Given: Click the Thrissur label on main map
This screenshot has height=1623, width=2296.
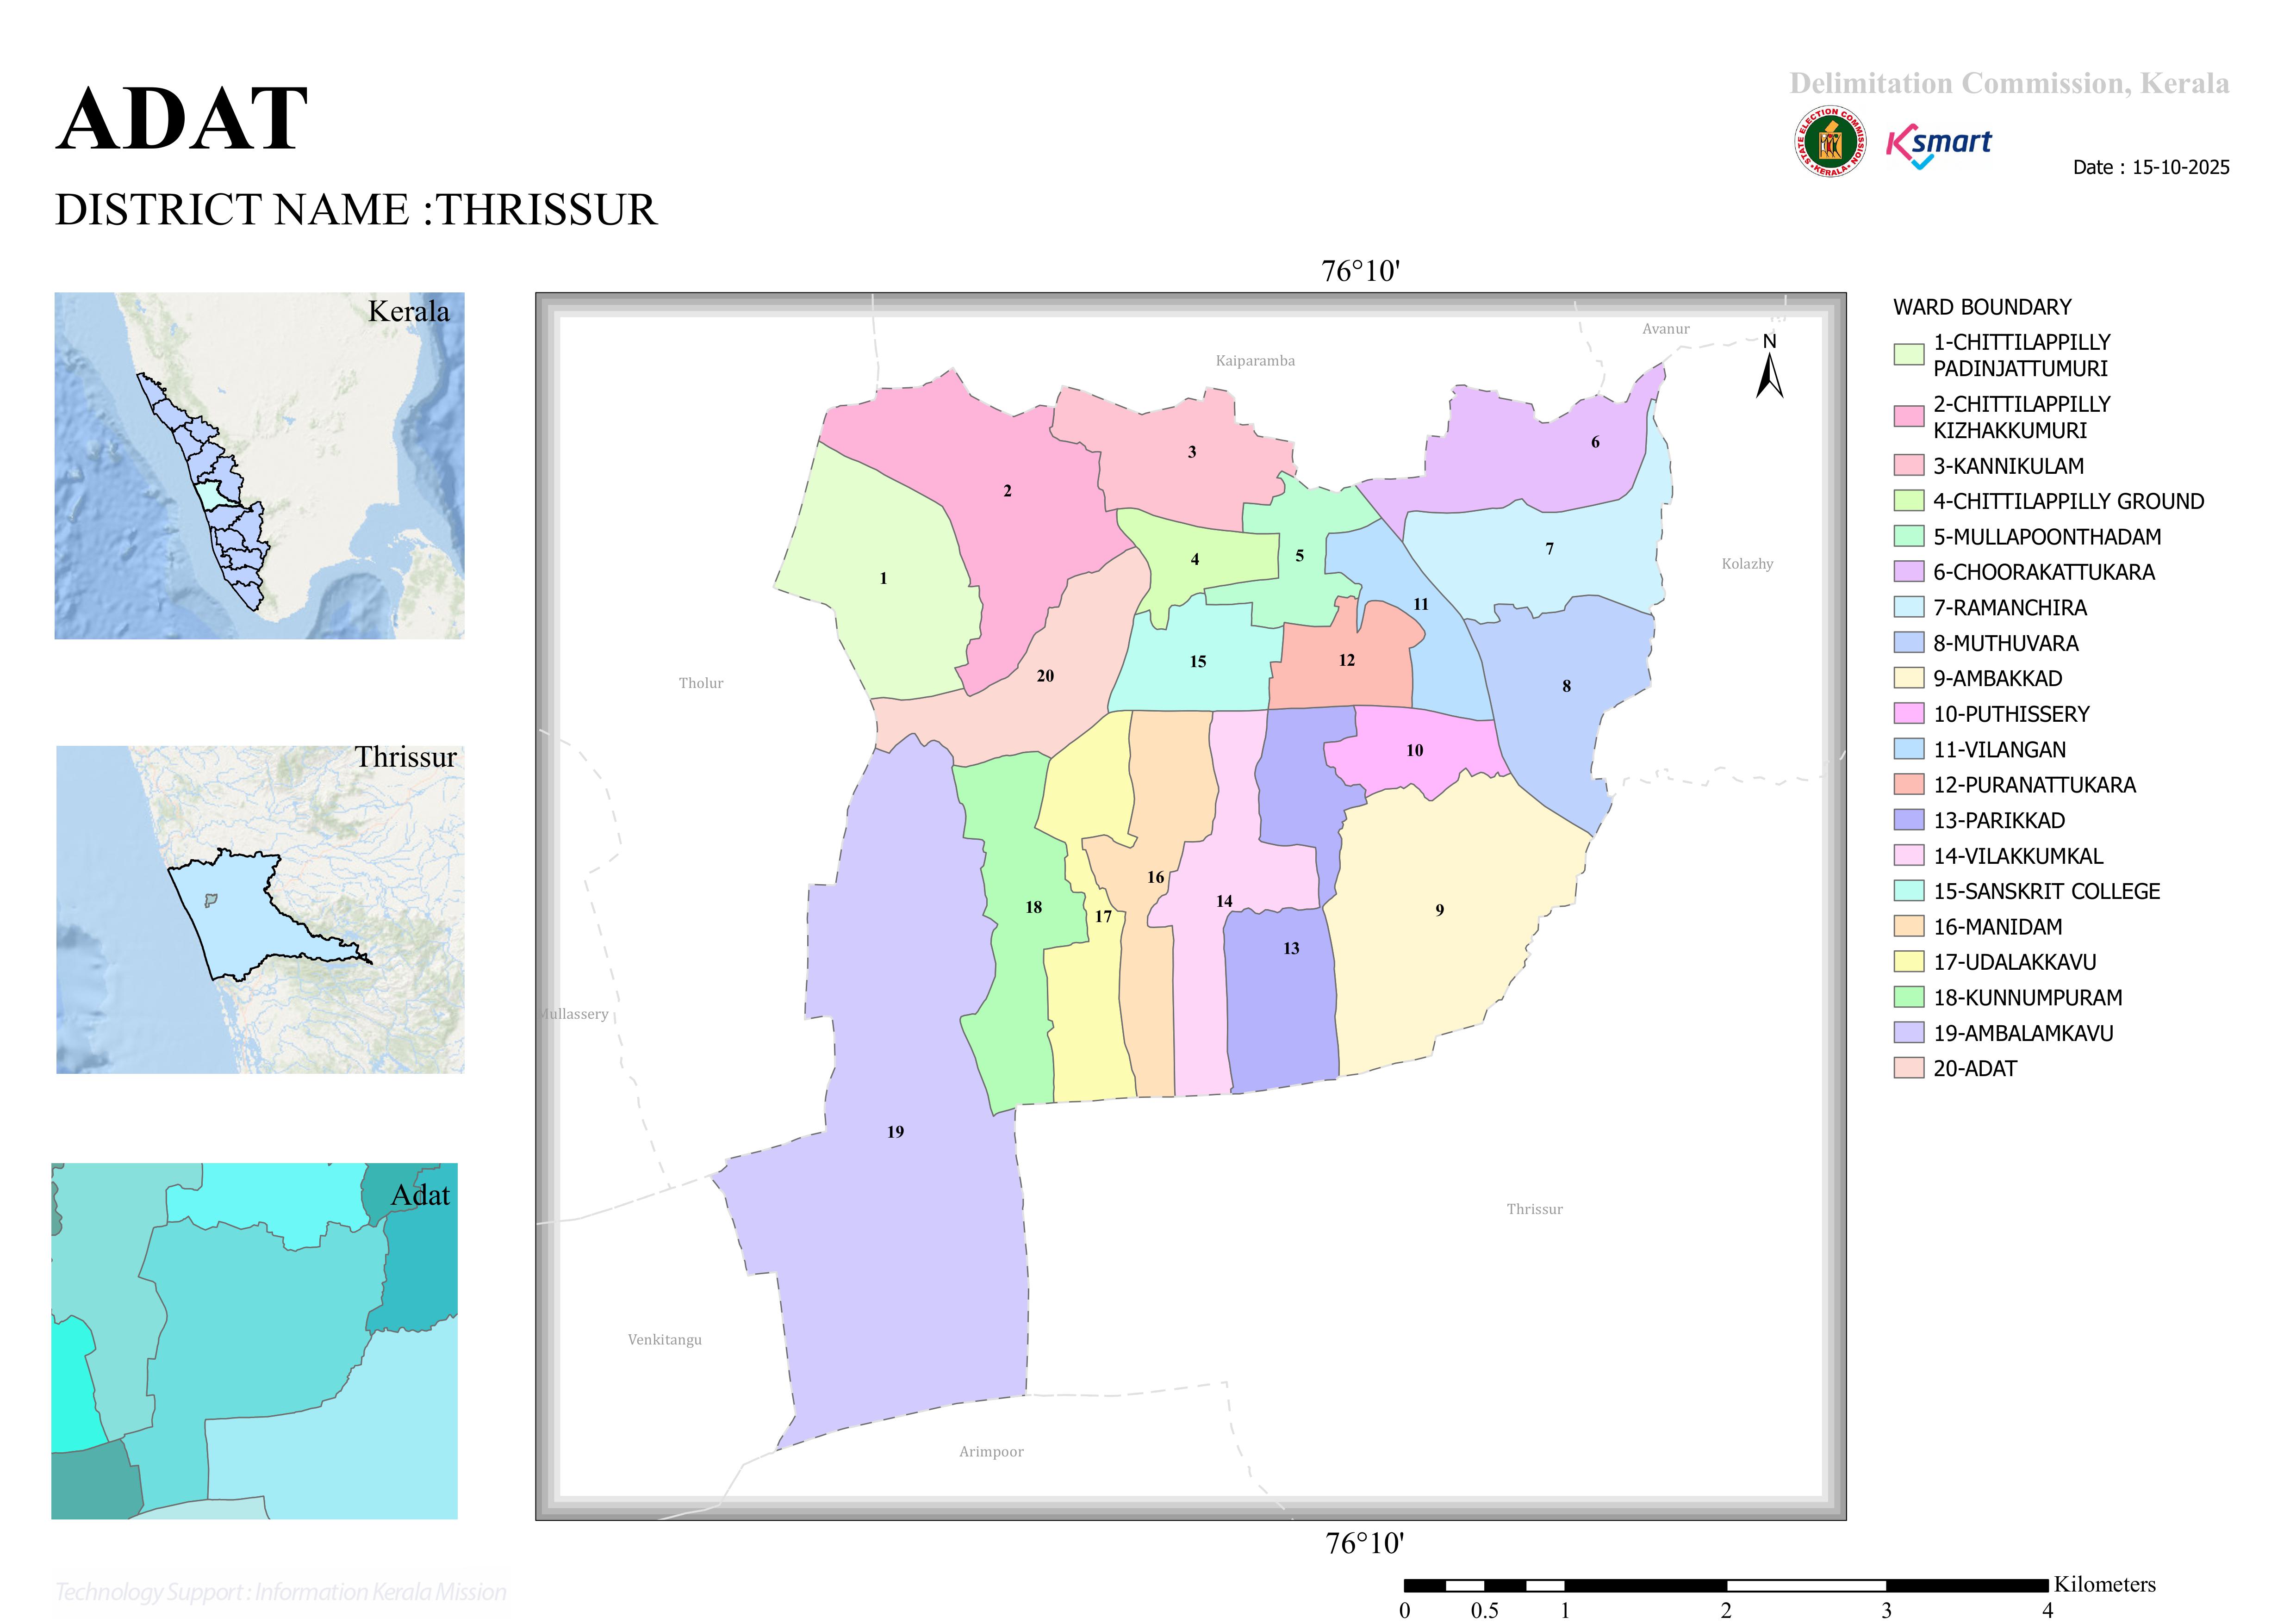Looking at the screenshot, I should pos(1535,1209).
